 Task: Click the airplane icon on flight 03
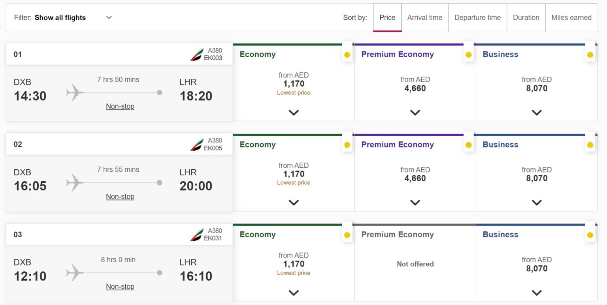(x=75, y=273)
